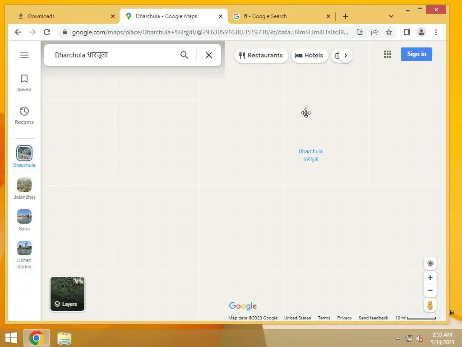Bookmark this page with star
The width and height of the screenshot is (462, 347).
point(389,32)
